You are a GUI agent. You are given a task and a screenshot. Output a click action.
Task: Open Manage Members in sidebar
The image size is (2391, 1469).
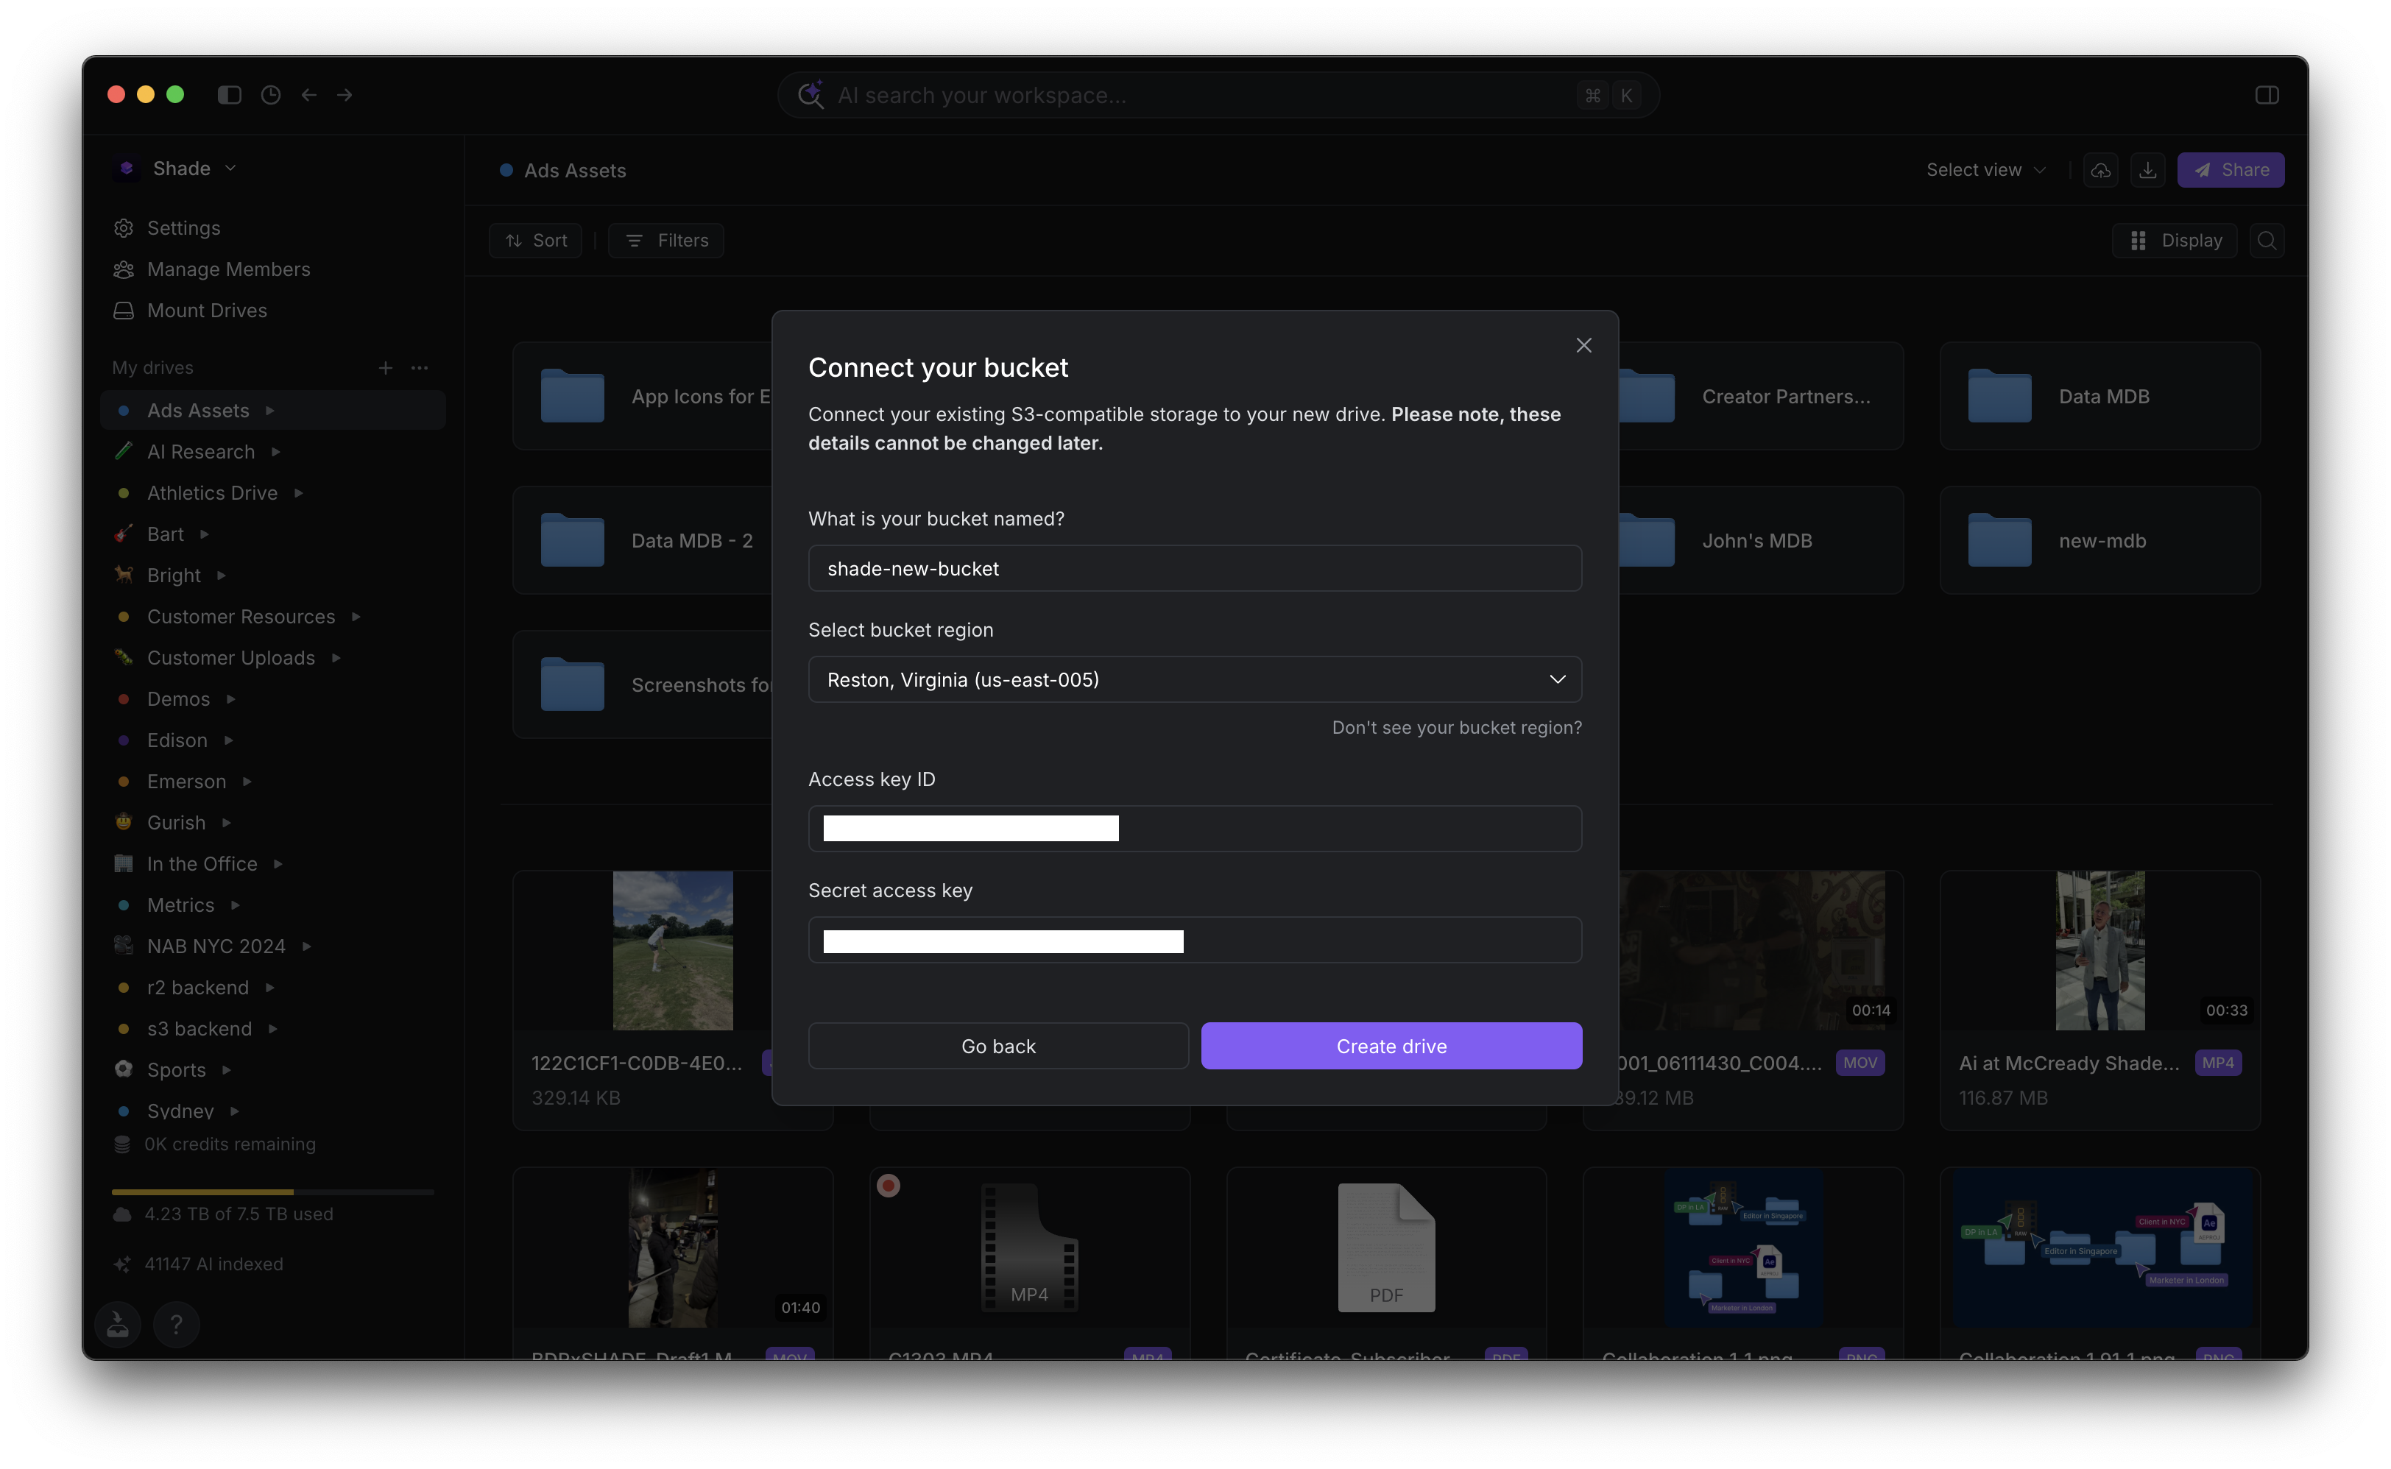point(228,269)
